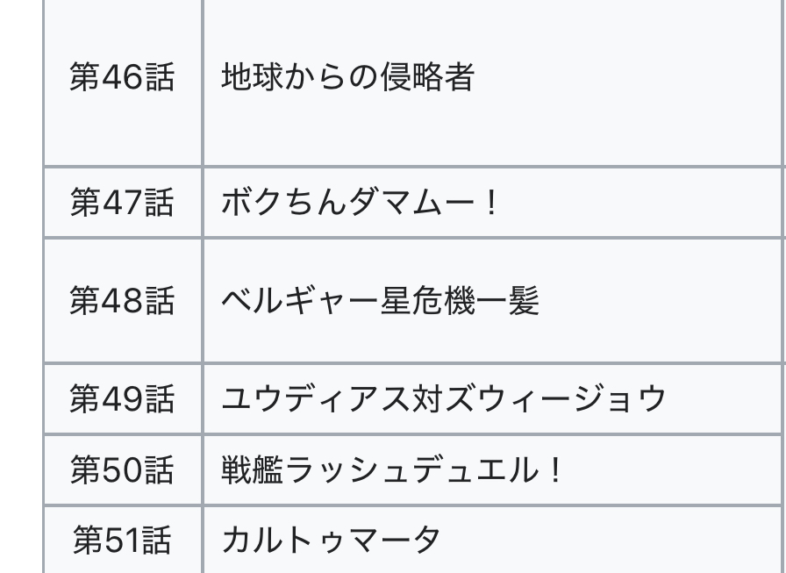Click the word 侵略者 in episode 46 title
The height and width of the screenshot is (573, 786).
tap(425, 77)
